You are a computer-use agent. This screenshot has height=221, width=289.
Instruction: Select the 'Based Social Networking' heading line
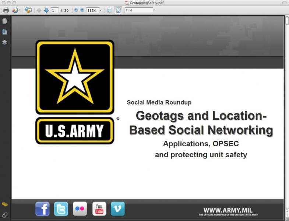pyautogui.click(x=201, y=130)
